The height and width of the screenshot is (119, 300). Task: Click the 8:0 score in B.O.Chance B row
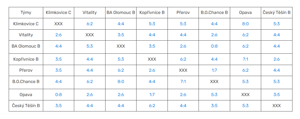pos(121,82)
